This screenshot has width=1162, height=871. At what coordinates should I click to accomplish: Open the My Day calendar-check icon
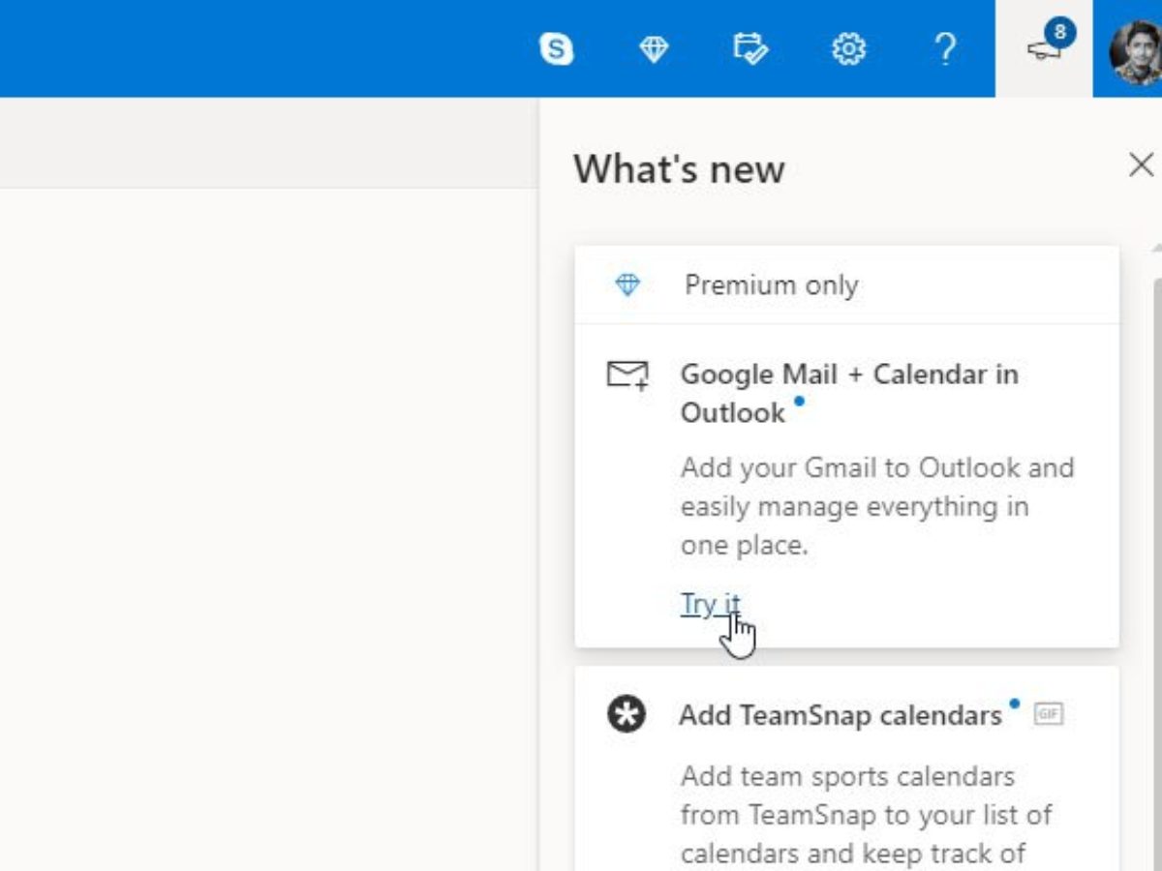click(x=750, y=48)
